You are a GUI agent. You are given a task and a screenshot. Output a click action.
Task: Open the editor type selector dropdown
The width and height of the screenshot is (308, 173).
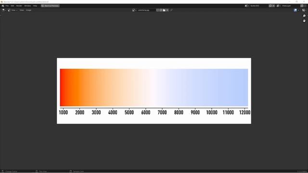point(4,10)
